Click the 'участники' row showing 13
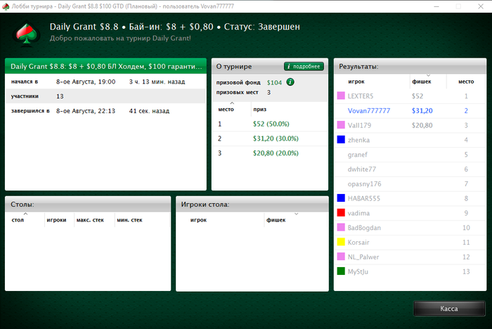 [x=105, y=96]
